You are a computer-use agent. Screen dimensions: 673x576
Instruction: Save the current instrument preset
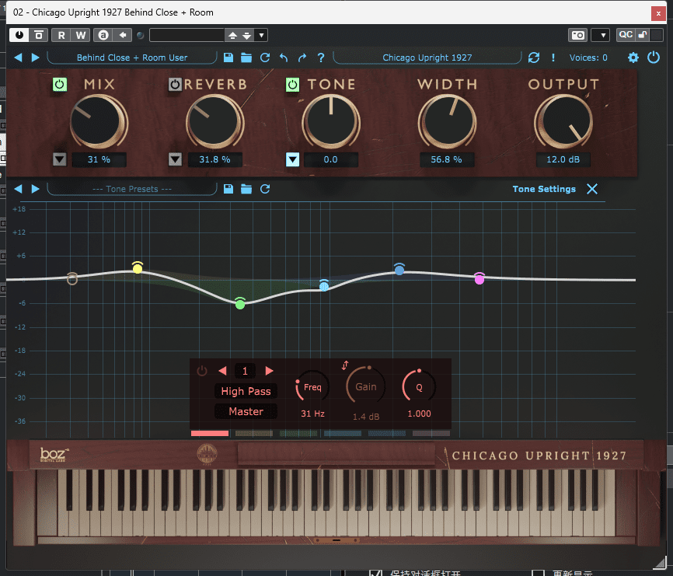point(228,58)
